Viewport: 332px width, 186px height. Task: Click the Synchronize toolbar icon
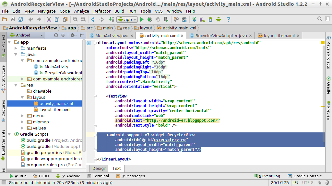[x=21, y=19]
